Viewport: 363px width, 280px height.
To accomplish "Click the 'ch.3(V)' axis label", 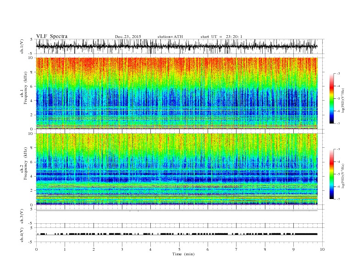I will tap(22, 216).
